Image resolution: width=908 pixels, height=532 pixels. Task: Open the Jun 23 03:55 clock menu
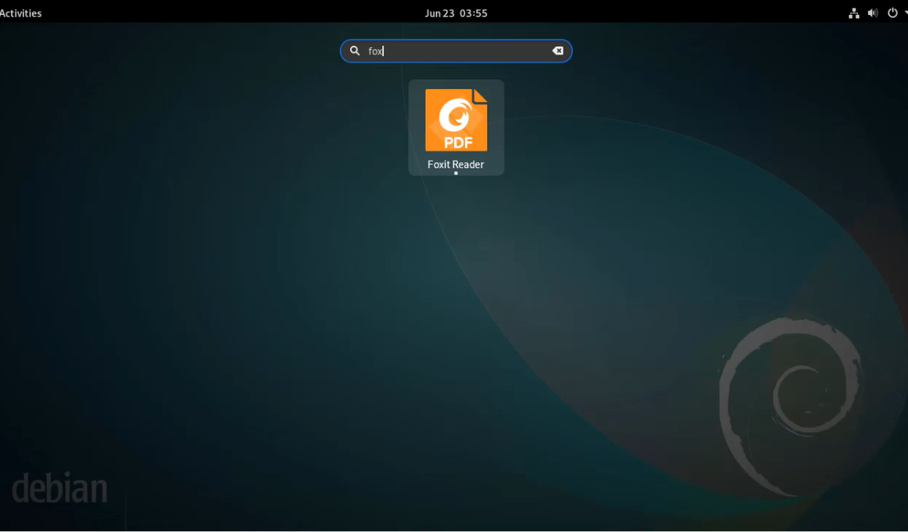pyautogui.click(x=456, y=13)
